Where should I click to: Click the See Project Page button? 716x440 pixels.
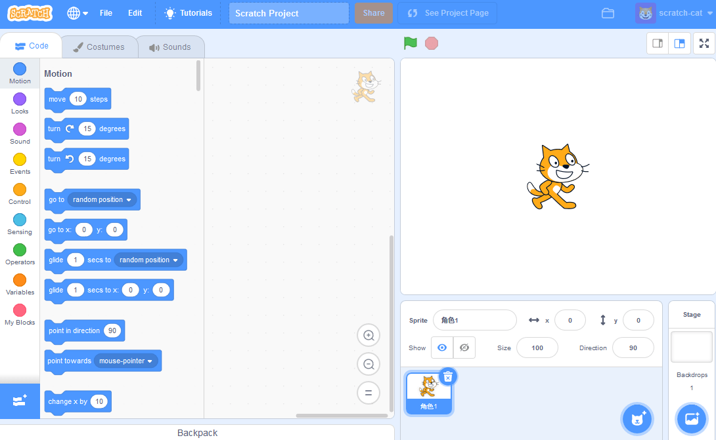click(x=447, y=12)
